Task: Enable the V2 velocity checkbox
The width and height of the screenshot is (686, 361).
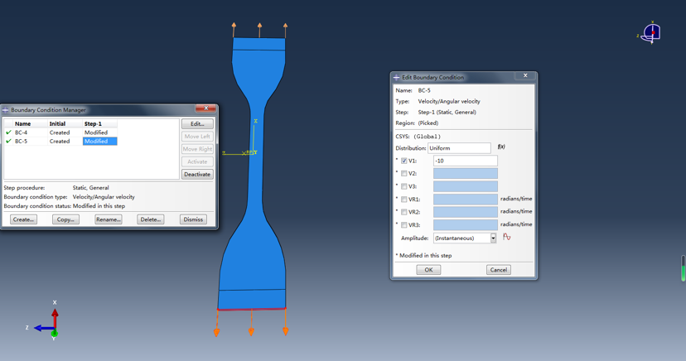Action: pos(404,174)
